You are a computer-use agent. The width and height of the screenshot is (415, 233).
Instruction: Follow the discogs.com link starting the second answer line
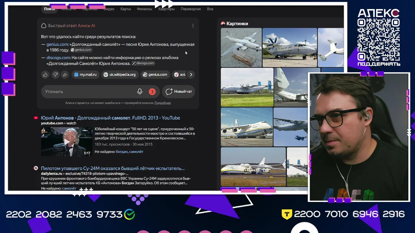[58, 58]
